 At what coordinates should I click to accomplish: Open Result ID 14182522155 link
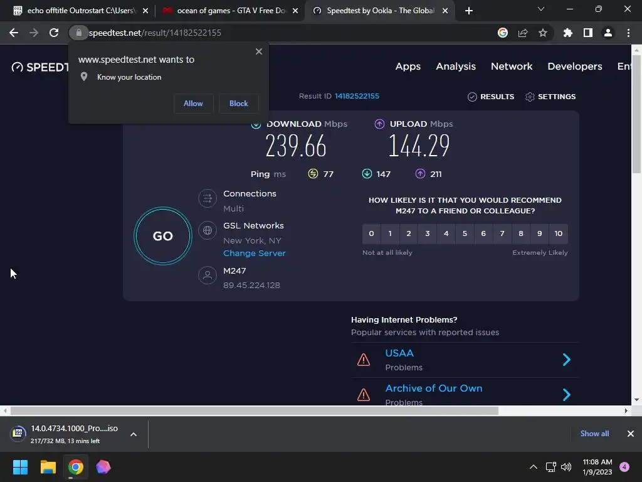click(x=357, y=96)
